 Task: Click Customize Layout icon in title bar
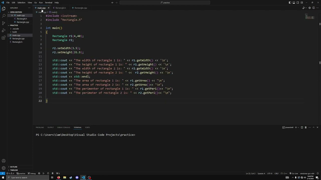[x=302, y=2]
